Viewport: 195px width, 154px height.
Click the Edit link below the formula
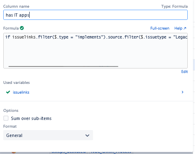point(184,72)
